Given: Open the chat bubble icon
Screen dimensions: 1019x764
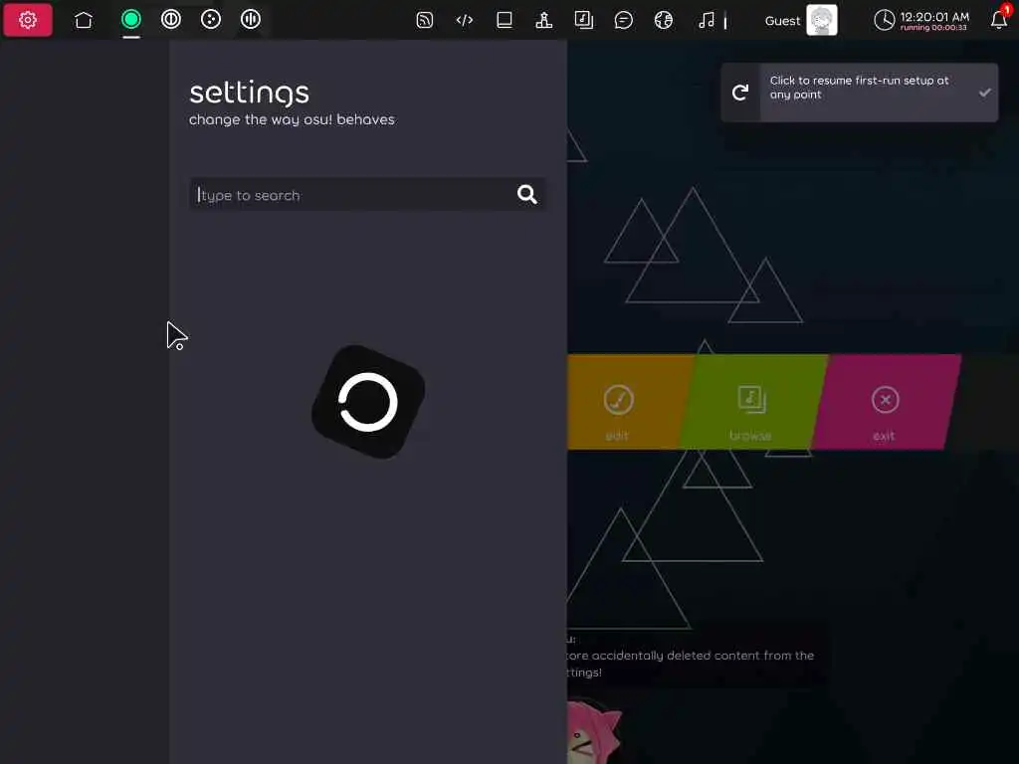Looking at the screenshot, I should [x=623, y=20].
